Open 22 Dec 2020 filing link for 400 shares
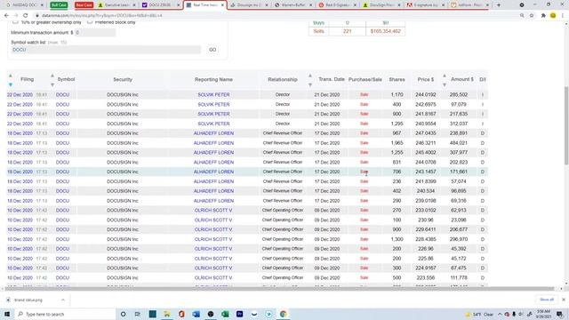This screenshot has width=569, height=320. click(20, 105)
